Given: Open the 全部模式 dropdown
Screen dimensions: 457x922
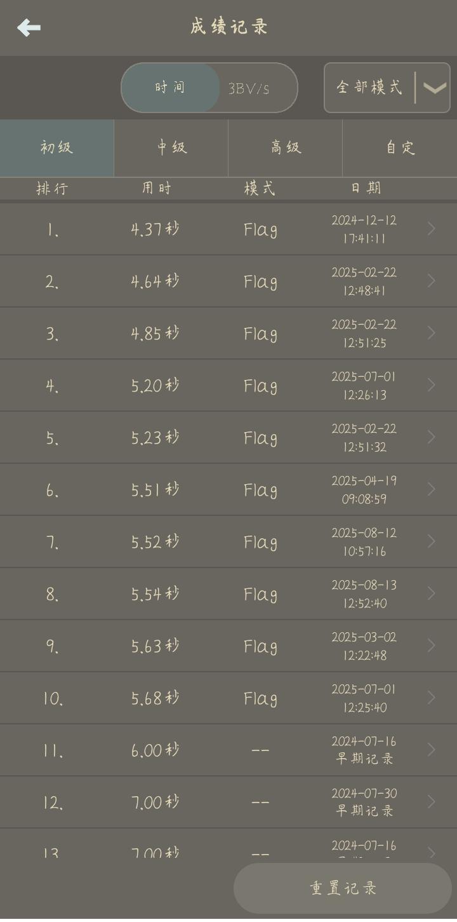Looking at the screenshot, I should [x=387, y=88].
